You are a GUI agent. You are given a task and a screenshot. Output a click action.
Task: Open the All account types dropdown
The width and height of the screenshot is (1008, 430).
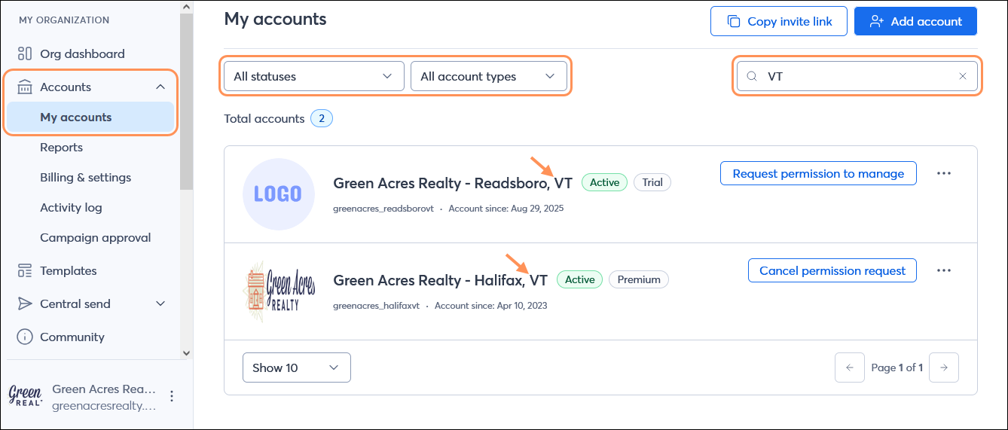[x=488, y=76]
